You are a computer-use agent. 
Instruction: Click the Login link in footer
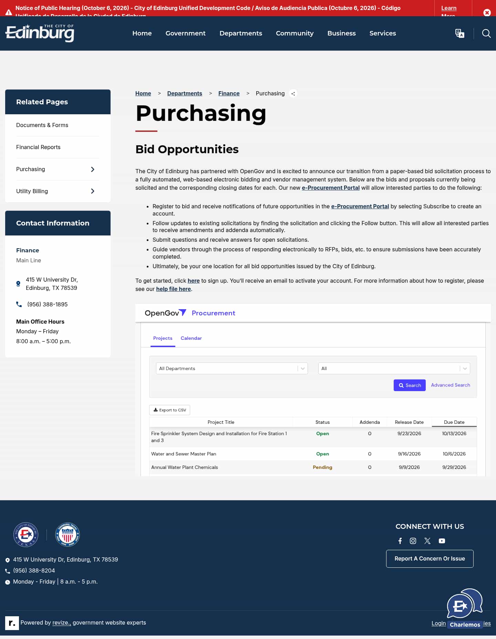pyautogui.click(x=438, y=624)
